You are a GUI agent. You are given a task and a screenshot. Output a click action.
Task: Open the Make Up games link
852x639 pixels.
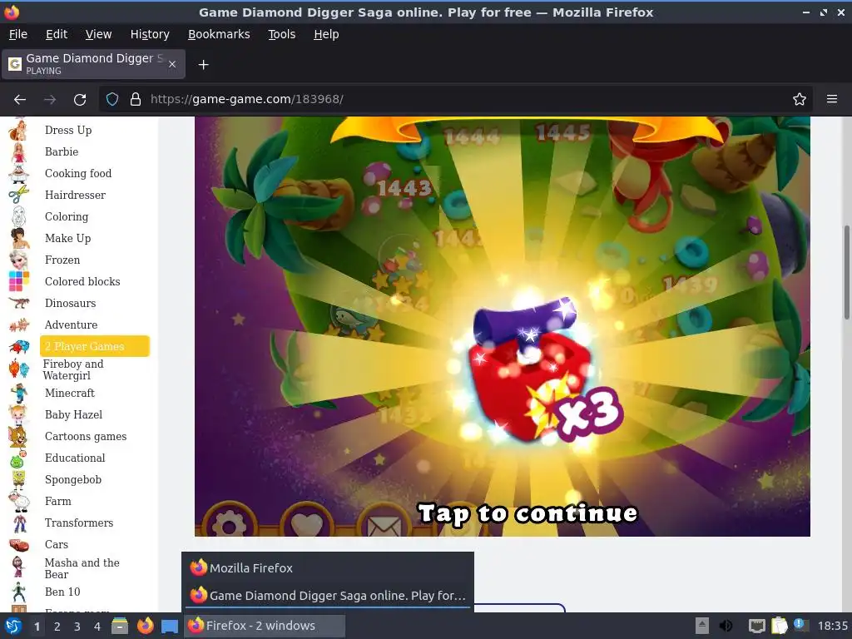(x=68, y=239)
